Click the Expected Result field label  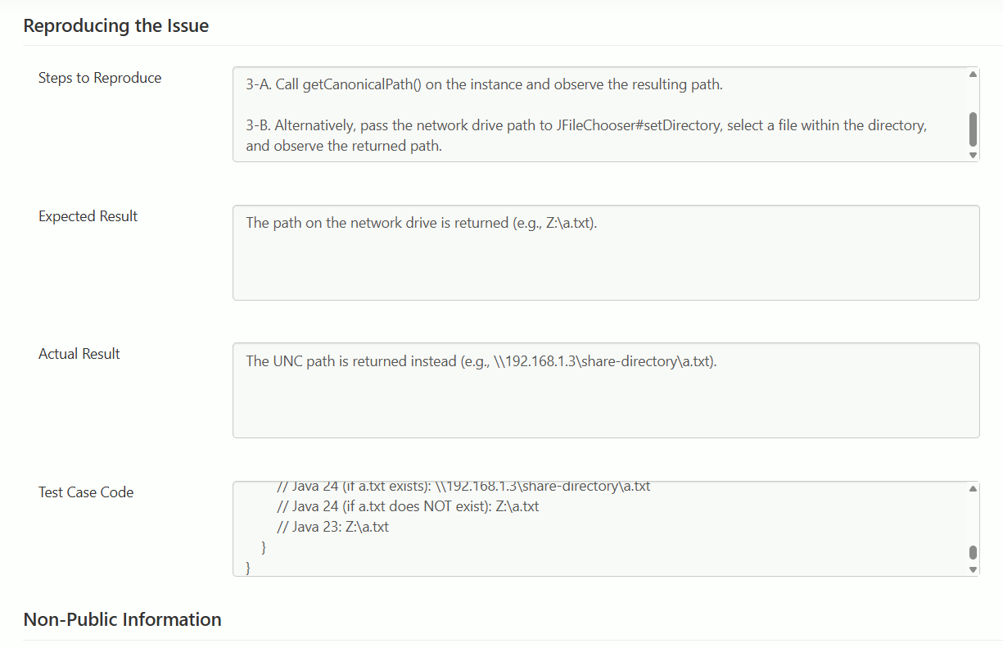coord(88,216)
